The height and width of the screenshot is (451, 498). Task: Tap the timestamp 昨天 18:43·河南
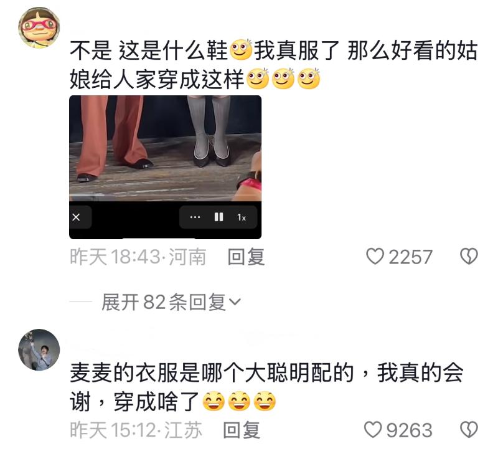(x=138, y=257)
